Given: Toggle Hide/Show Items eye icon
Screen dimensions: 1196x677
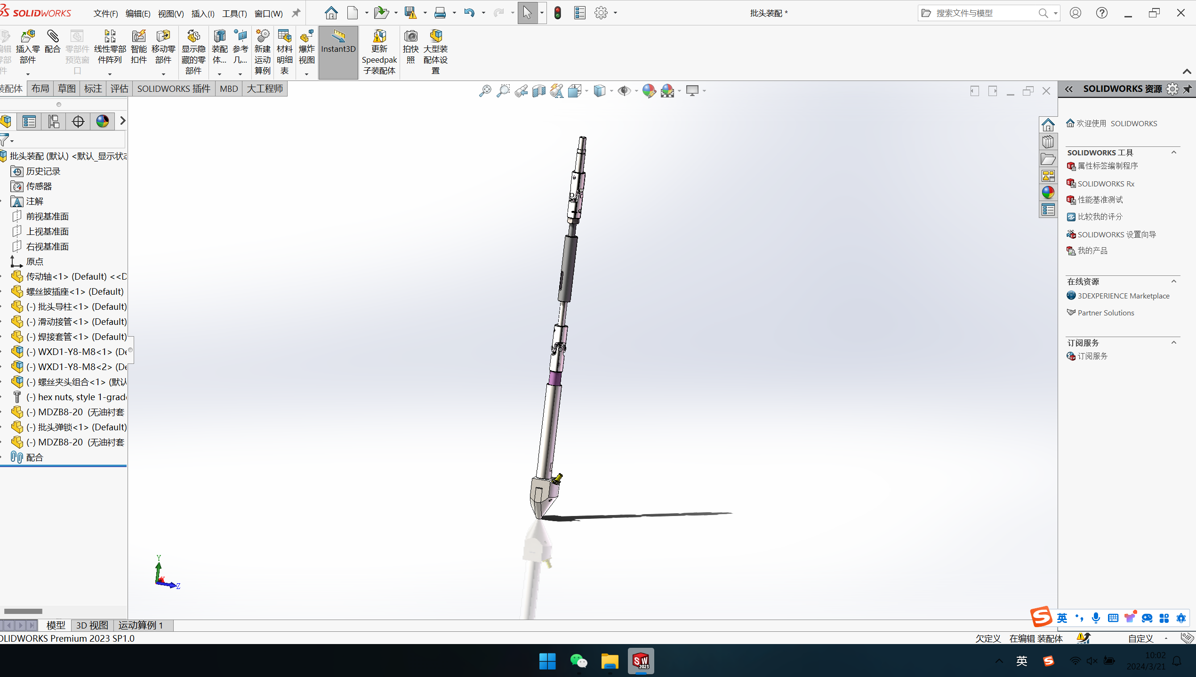Looking at the screenshot, I should 624,90.
